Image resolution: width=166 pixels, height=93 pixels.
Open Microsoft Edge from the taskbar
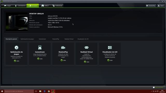tap(45, 91)
